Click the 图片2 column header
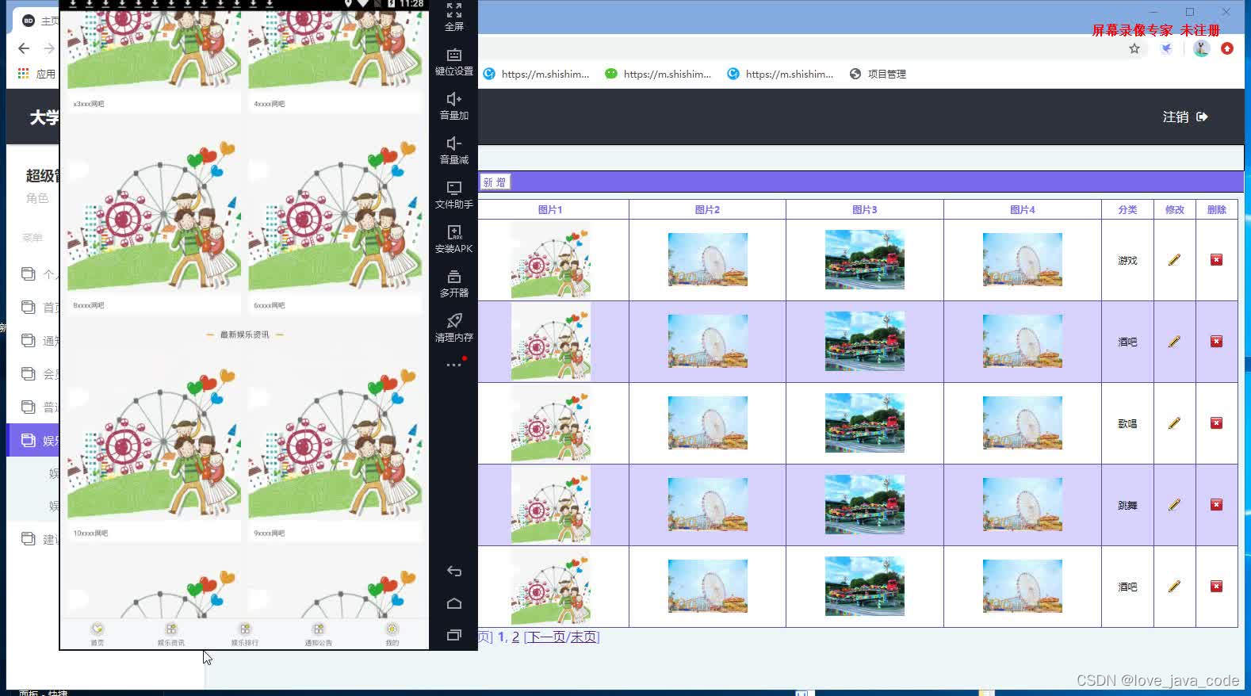This screenshot has height=696, width=1251. pyautogui.click(x=707, y=209)
